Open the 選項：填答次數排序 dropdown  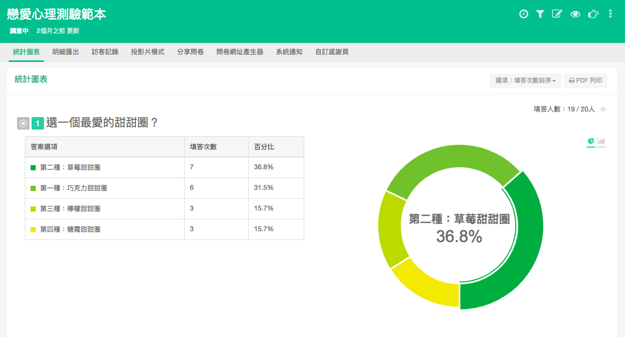point(525,81)
